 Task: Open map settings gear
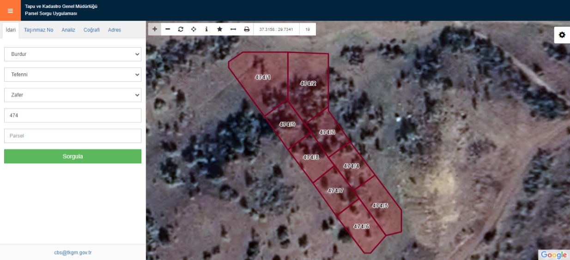point(562,35)
